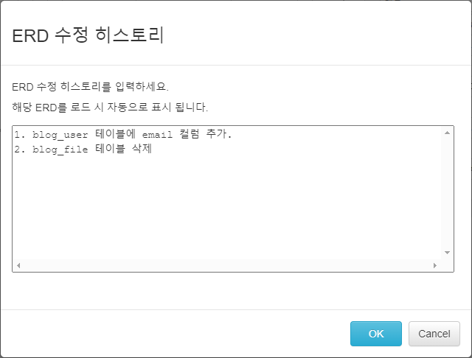The width and height of the screenshot is (472, 358).
Task: Click the vertical scrollbar track in the history box
Action: coord(447,192)
